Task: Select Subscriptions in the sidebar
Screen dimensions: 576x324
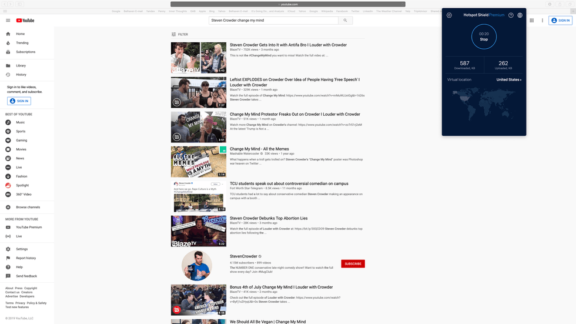Action: 25,52
